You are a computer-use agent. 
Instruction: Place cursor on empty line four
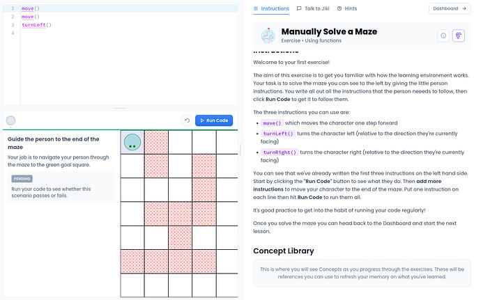pos(129,33)
